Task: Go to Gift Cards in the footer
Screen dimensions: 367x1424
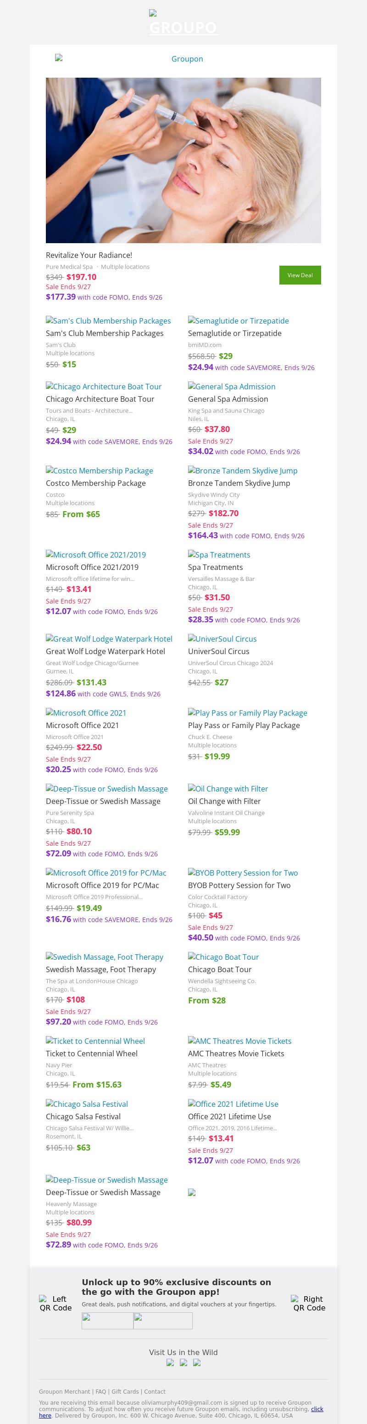Action: click(x=125, y=1391)
